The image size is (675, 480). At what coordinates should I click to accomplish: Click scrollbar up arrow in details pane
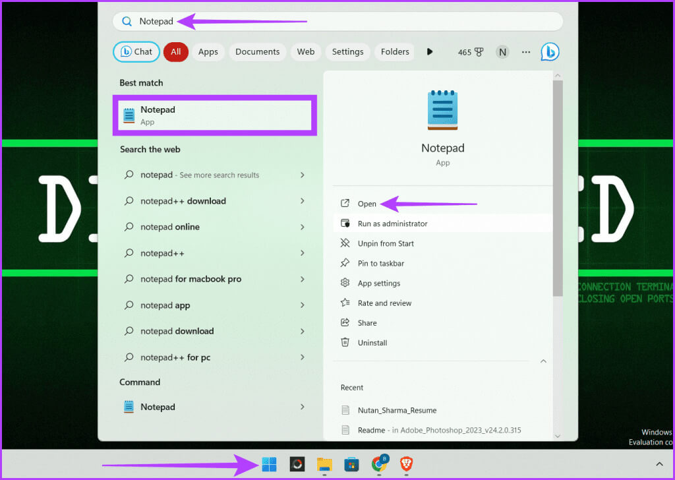(558, 75)
